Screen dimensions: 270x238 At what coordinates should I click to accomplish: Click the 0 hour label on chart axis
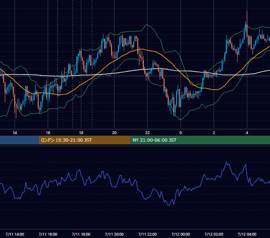(x=181, y=133)
